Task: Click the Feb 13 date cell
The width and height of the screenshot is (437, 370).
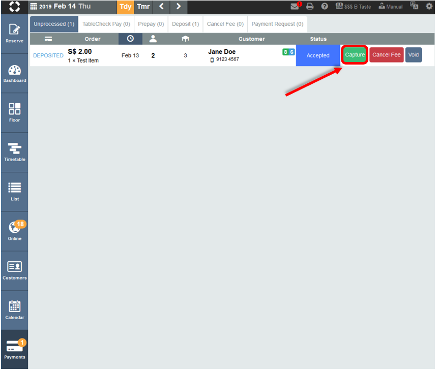Action: pos(130,55)
